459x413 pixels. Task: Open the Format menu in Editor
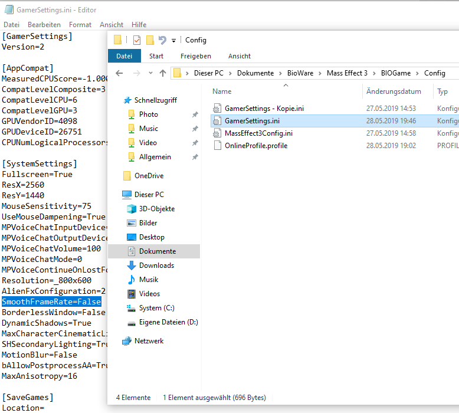(80, 25)
